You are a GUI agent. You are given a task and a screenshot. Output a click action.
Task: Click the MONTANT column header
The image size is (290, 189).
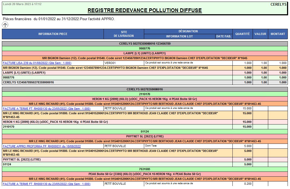point(278,34)
